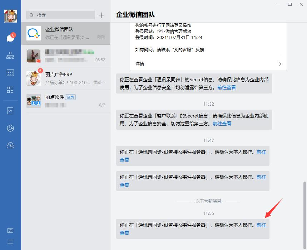Click the 登录时间 2021年07月31日 line
Viewport: 307px width, 250px height.
point(169,38)
